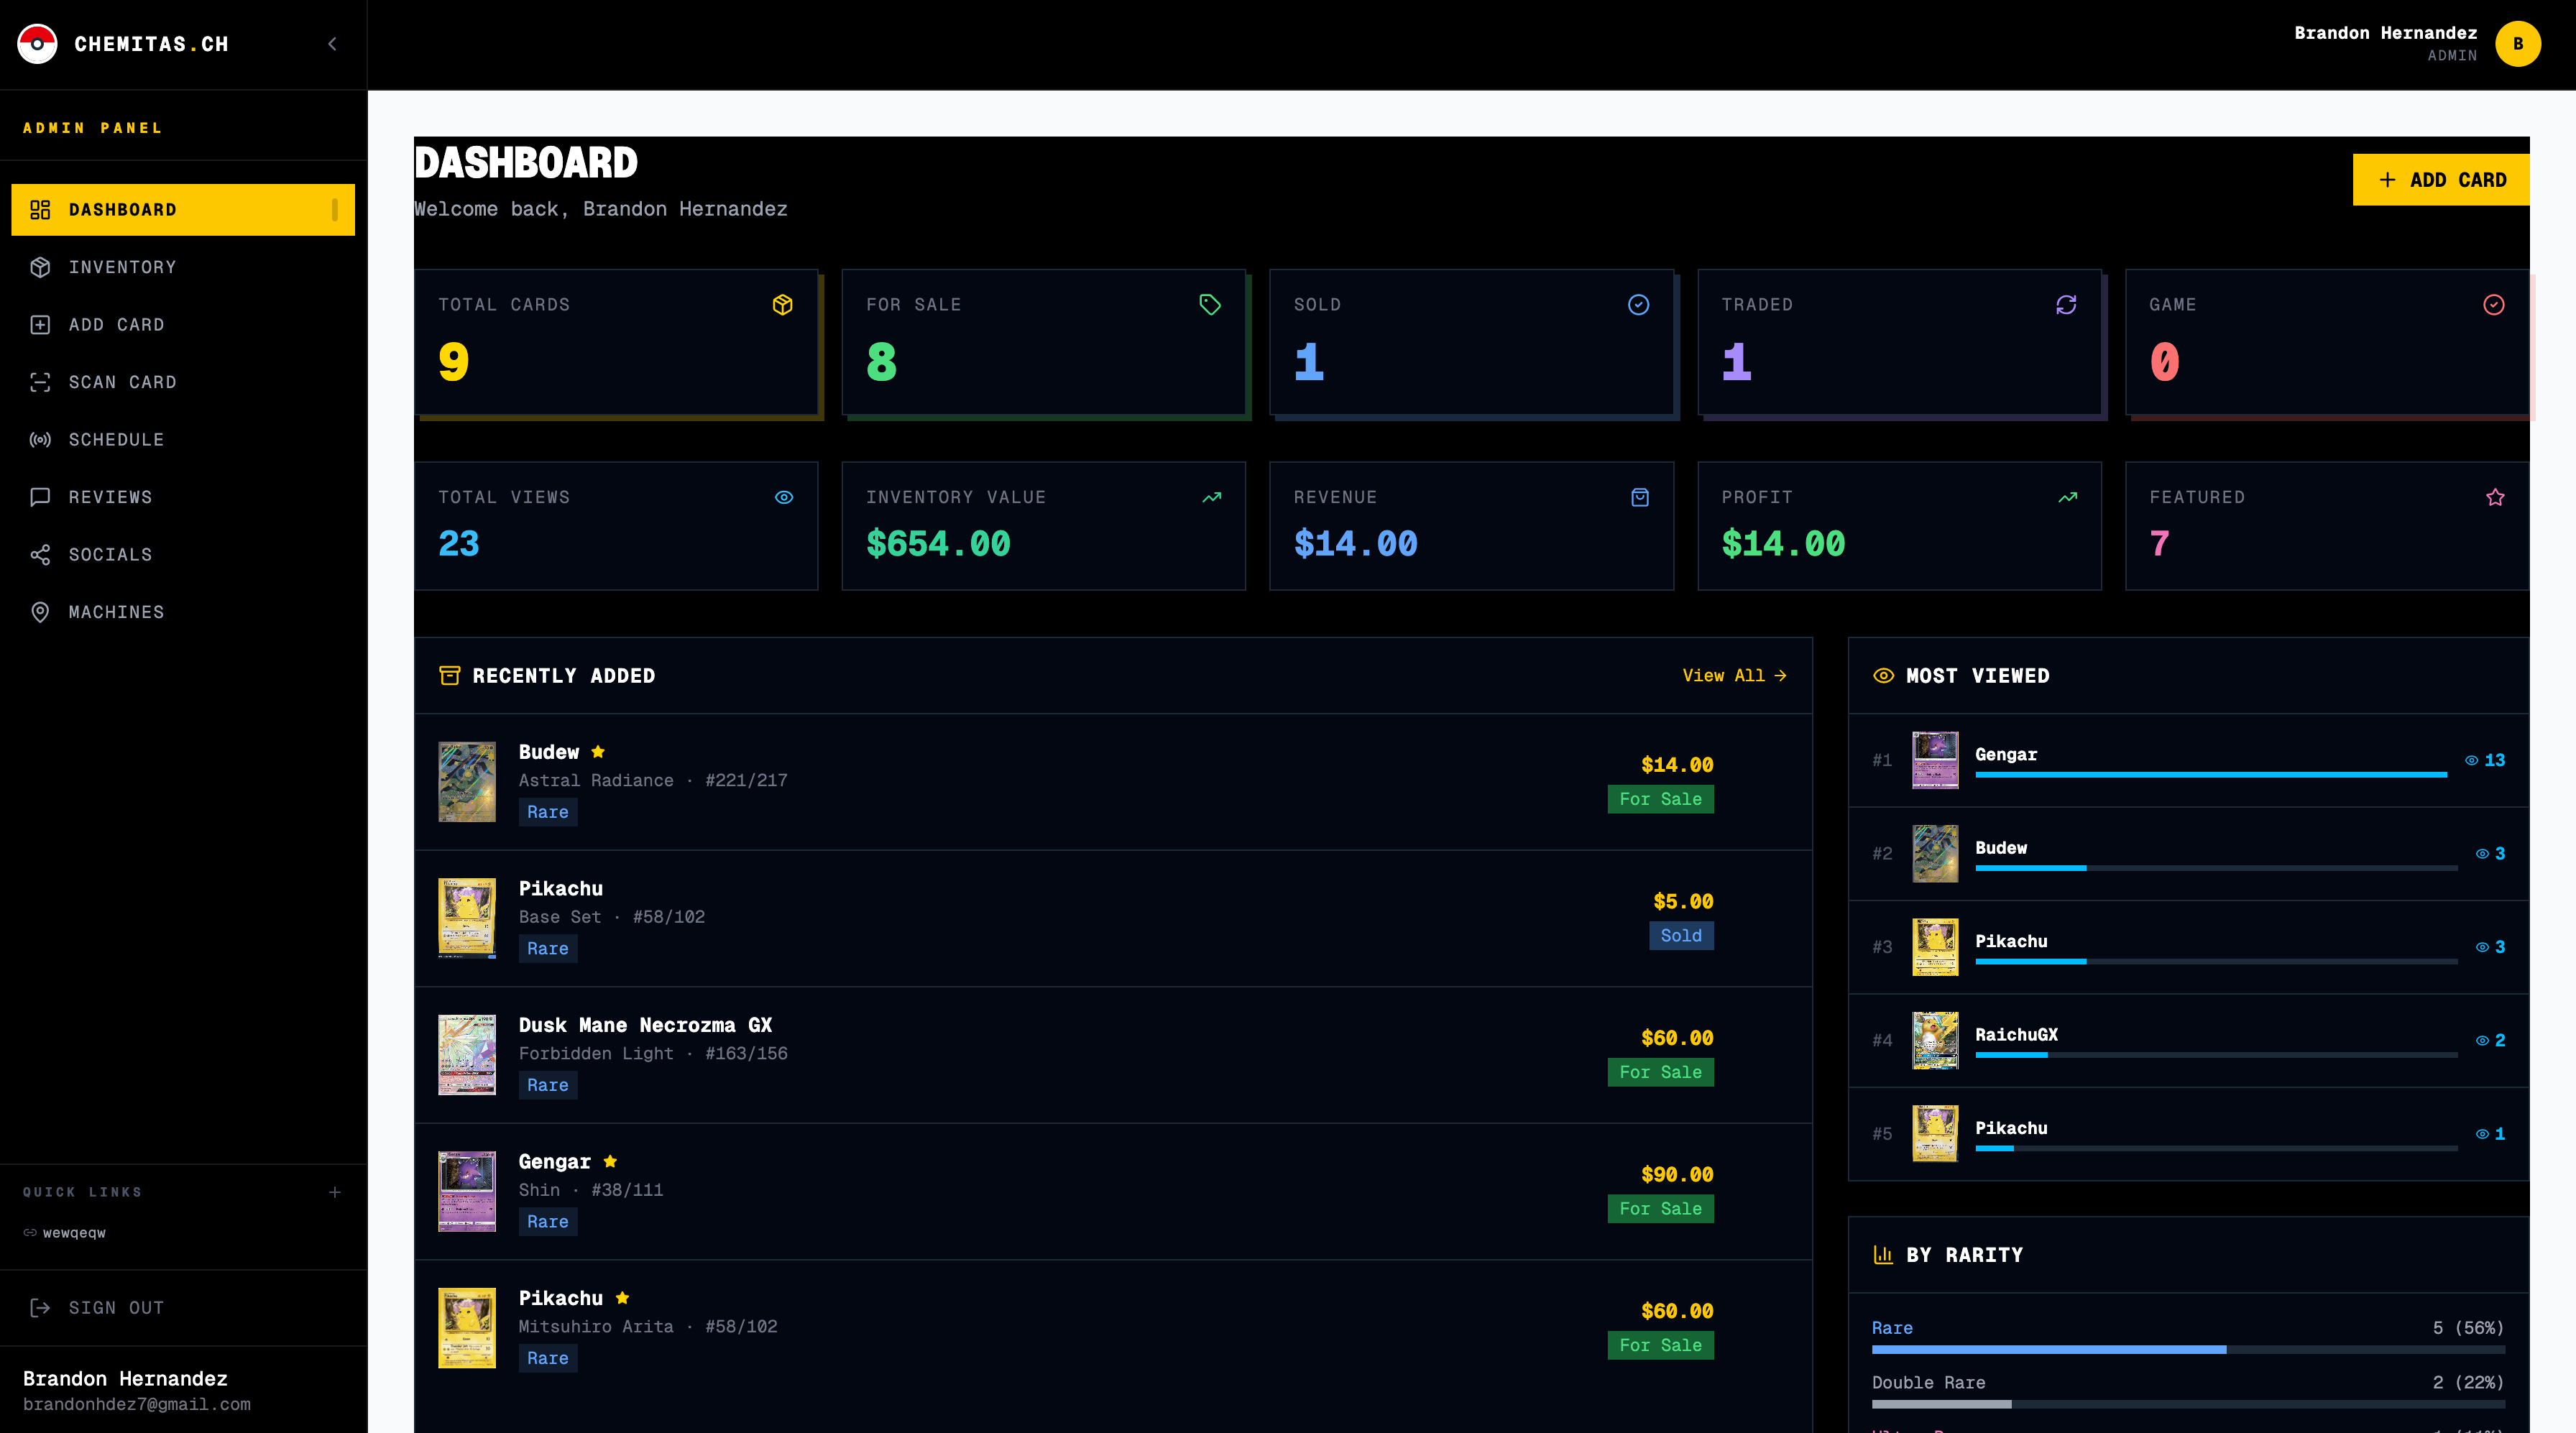Click the star beside Gengar
This screenshot has width=2576, height=1433.
tap(610, 1161)
